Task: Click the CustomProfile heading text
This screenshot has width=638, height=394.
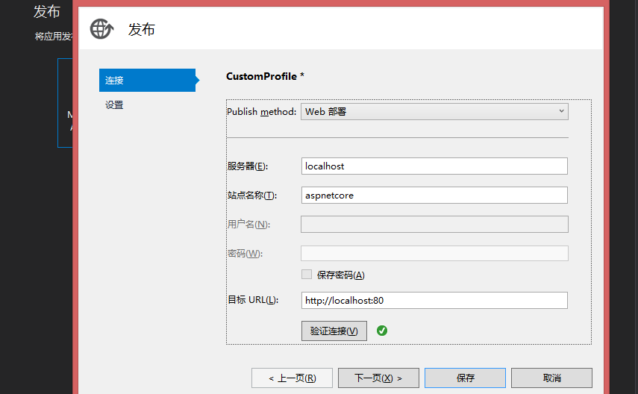Action: (x=265, y=76)
